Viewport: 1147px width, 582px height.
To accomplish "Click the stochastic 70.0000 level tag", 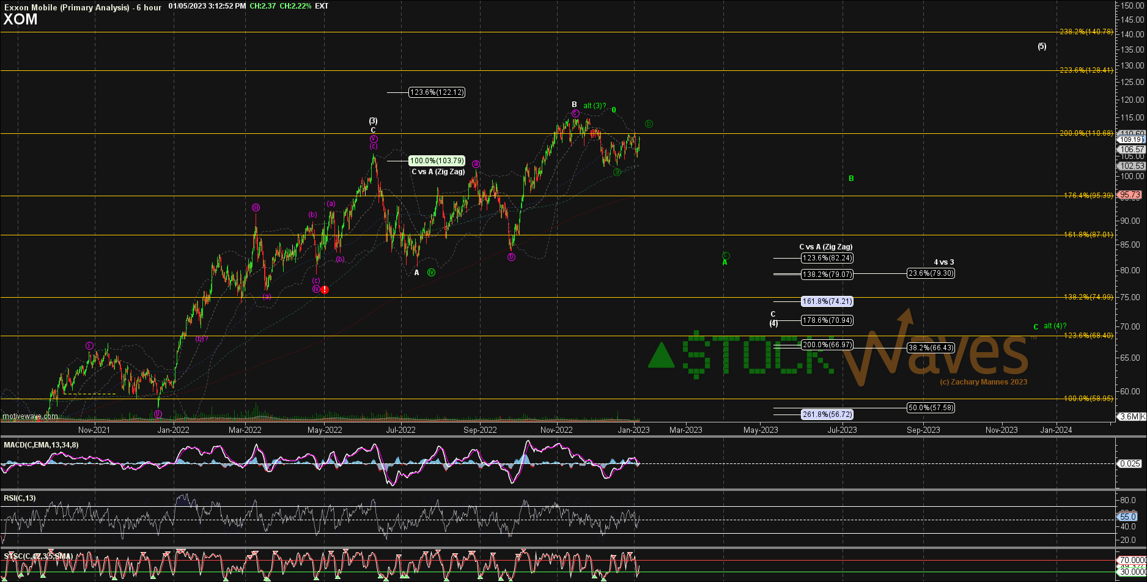I will coord(1132,560).
